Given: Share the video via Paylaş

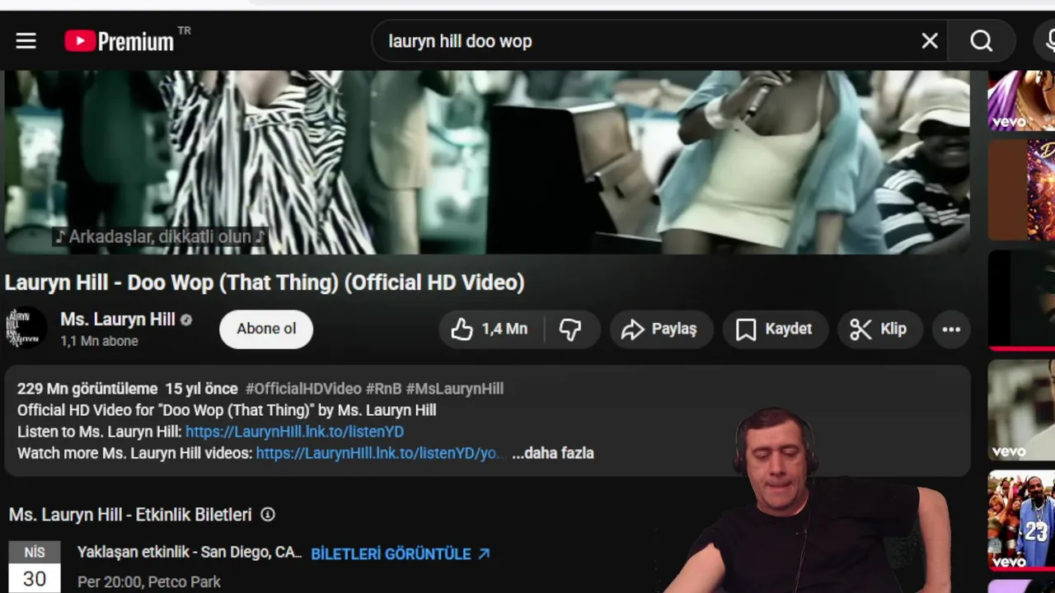Looking at the screenshot, I should [x=660, y=329].
